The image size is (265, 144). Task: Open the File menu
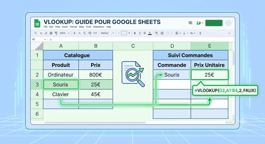point(46,27)
